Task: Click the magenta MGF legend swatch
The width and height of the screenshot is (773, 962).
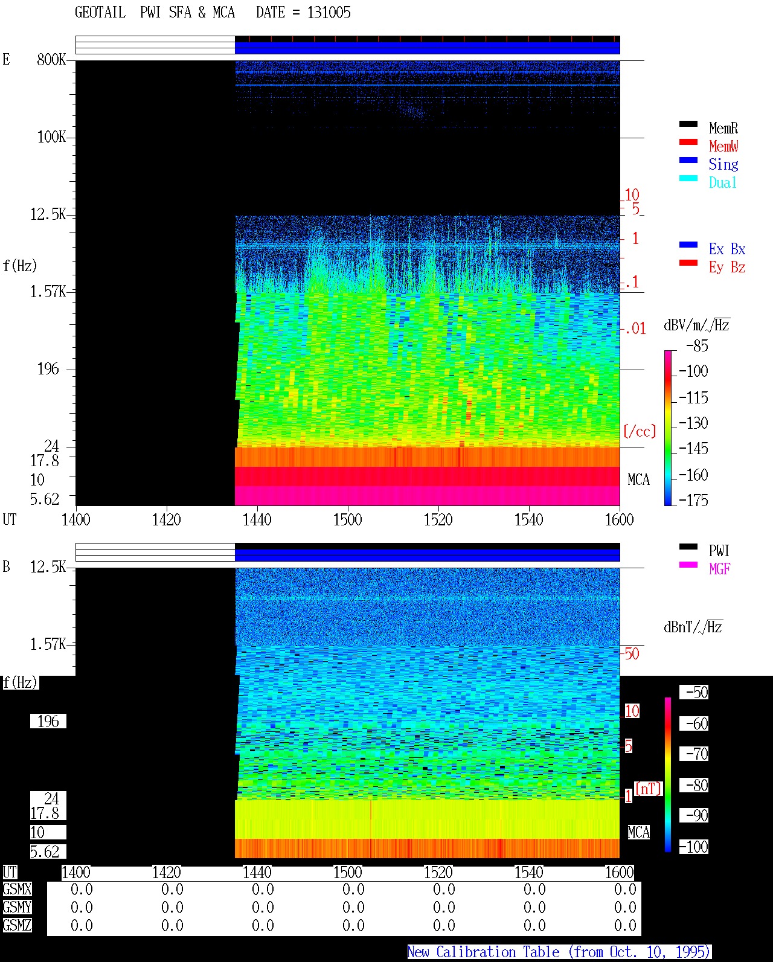Action: tap(688, 565)
